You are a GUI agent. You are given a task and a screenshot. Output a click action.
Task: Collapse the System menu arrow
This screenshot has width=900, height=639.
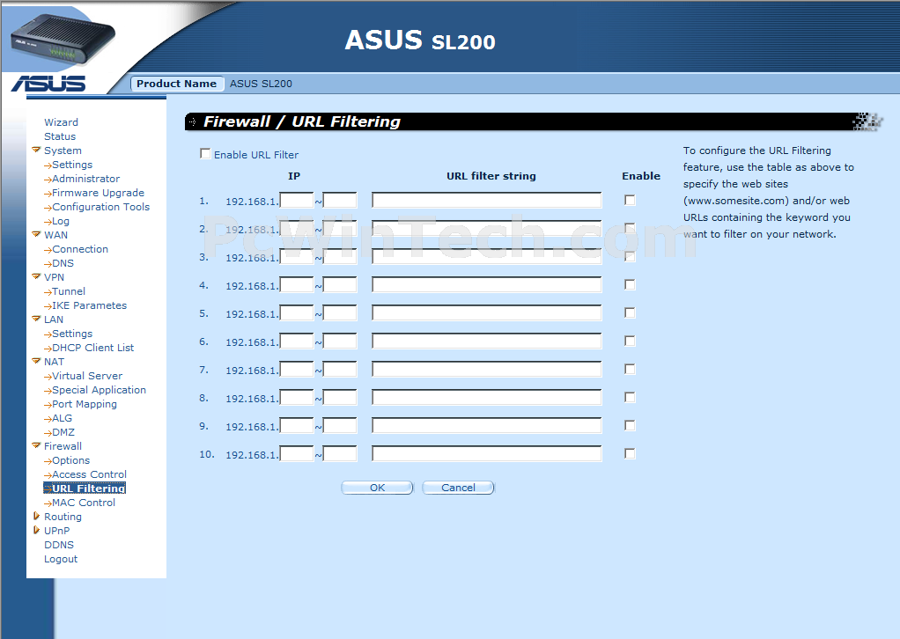coord(36,150)
